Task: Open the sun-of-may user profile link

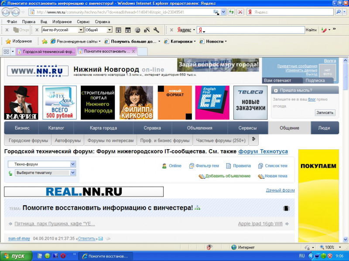Action: pos(19,238)
